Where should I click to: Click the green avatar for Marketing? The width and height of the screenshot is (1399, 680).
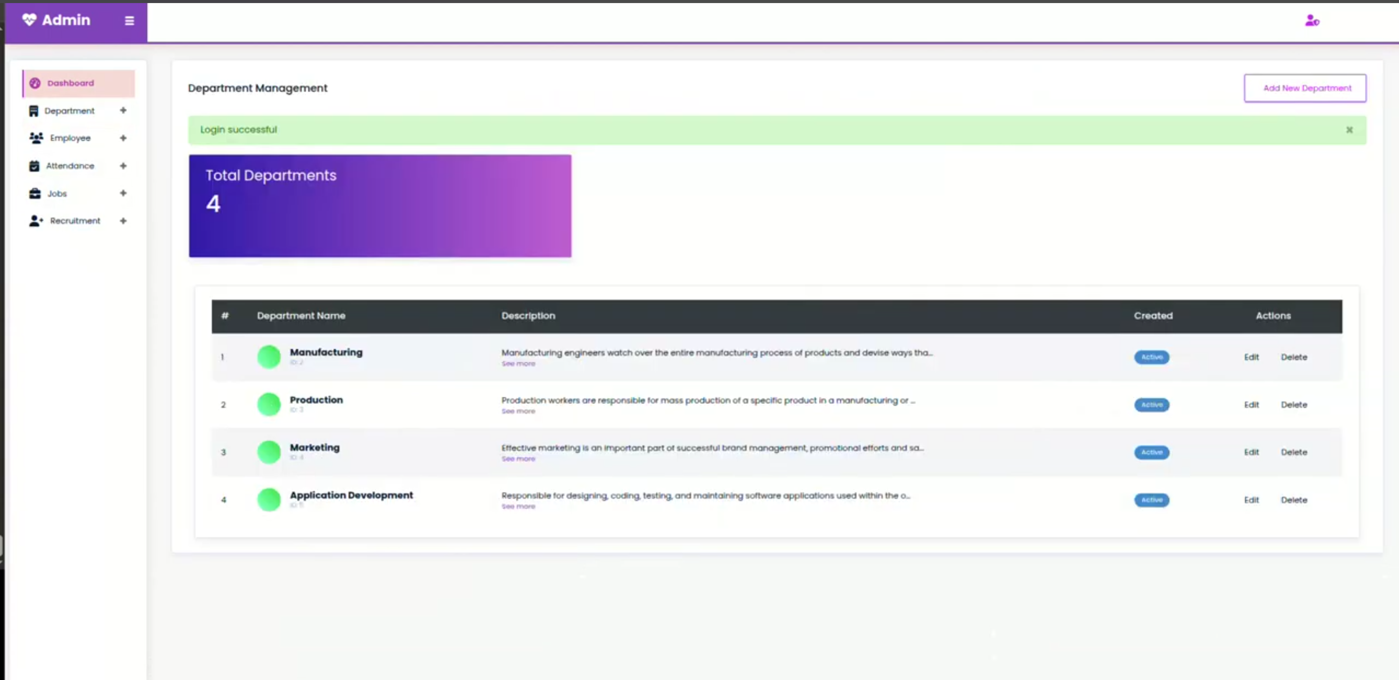tap(269, 452)
